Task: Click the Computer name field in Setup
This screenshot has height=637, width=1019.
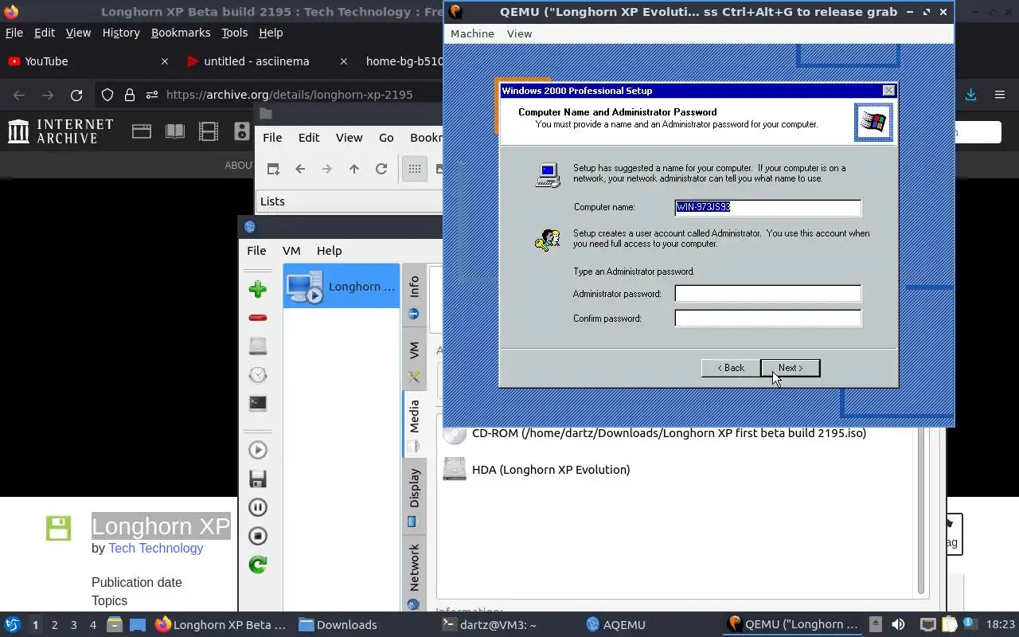Action: click(x=767, y=207)
